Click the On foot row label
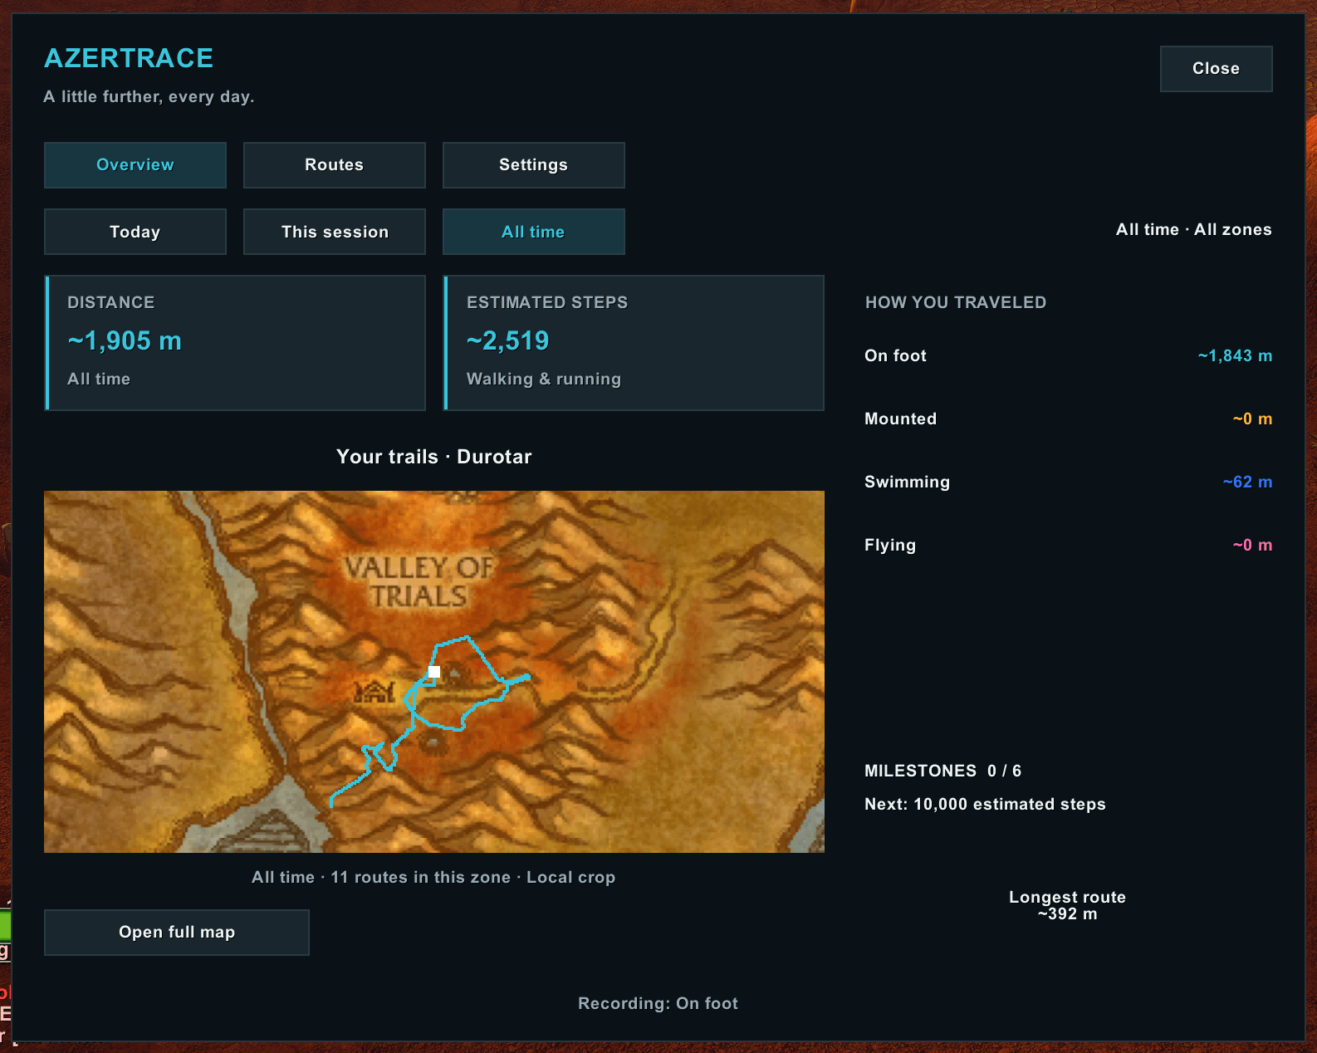Viewport: 1317px width, 1053px height. (895, 355)
